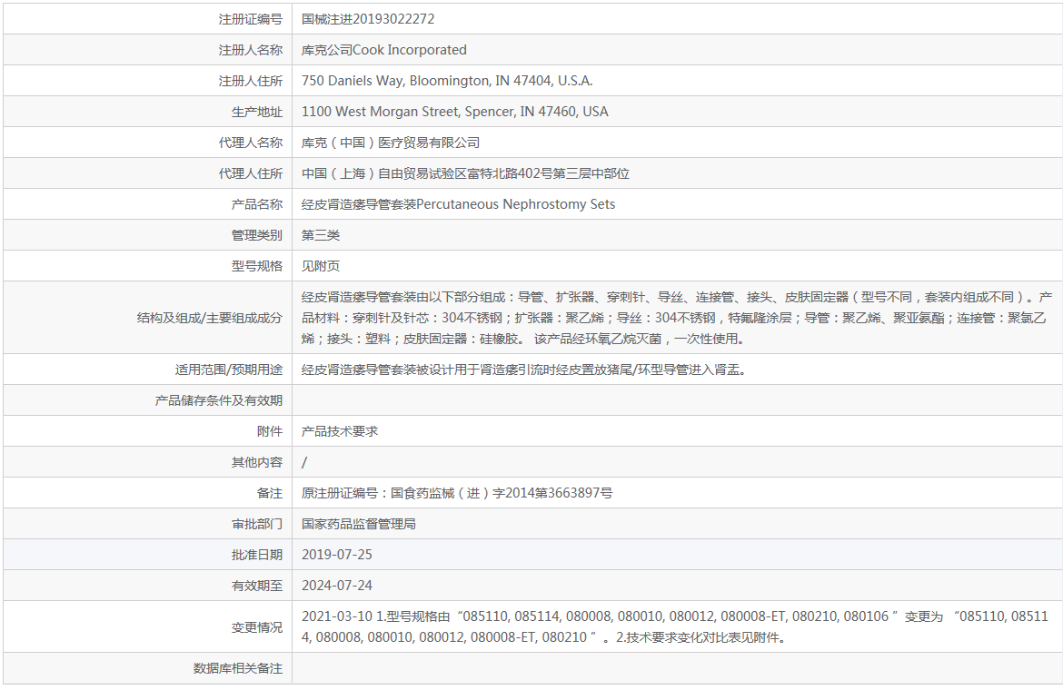Select product name Percutaneous Nephrostomy Sets
The width and height of the screenshot is (1063, 690).
pyautogui.click(x=516, y=204)
